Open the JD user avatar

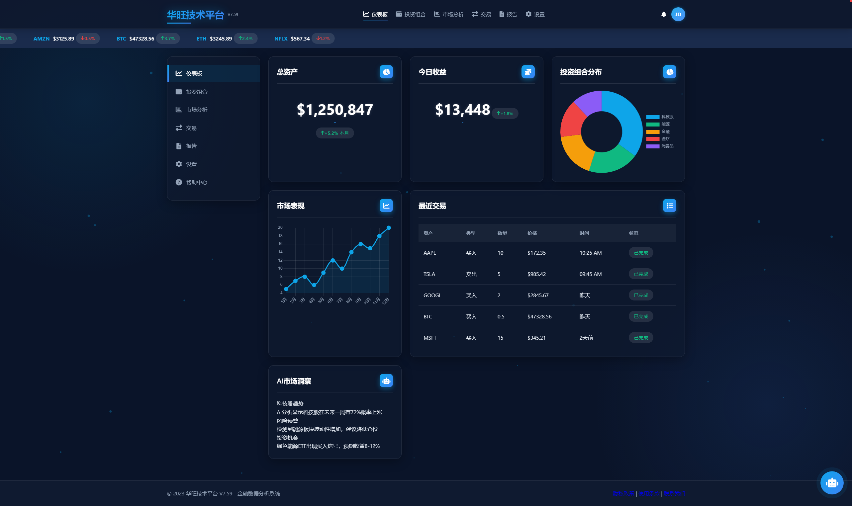tap(678, 14)
